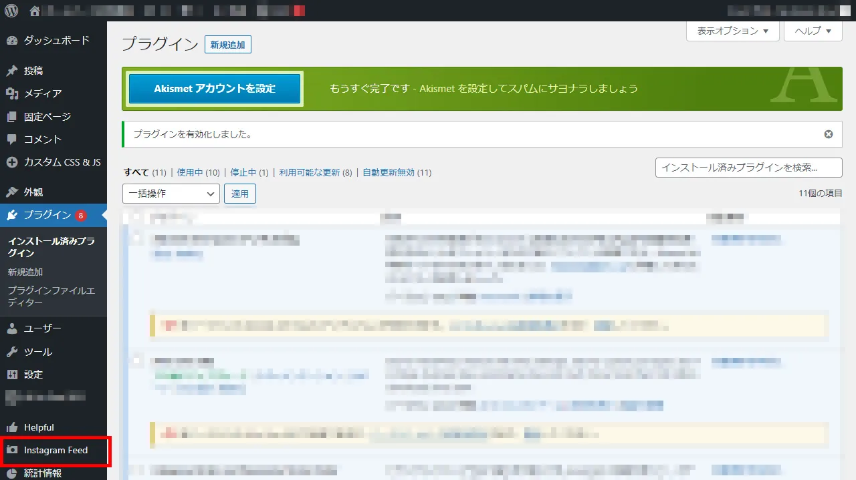
Task: Open the 外観 appearance menu
Action: coord(33,192)
